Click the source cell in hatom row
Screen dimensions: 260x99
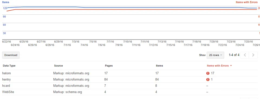pyautogui.click(x=71, y=73)
